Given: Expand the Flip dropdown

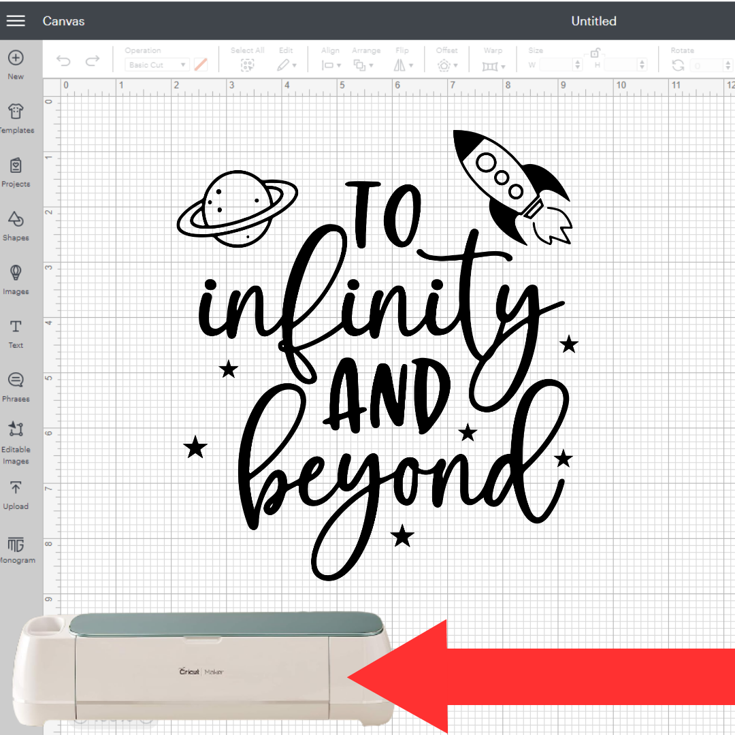Looking at the screenshot, I should coord(403,65).
